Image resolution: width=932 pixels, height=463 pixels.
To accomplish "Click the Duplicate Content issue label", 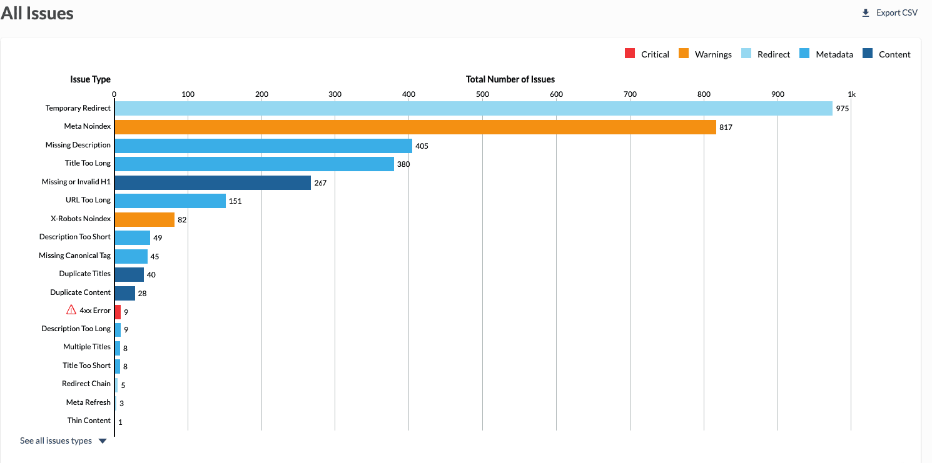I will click(80, 292).
